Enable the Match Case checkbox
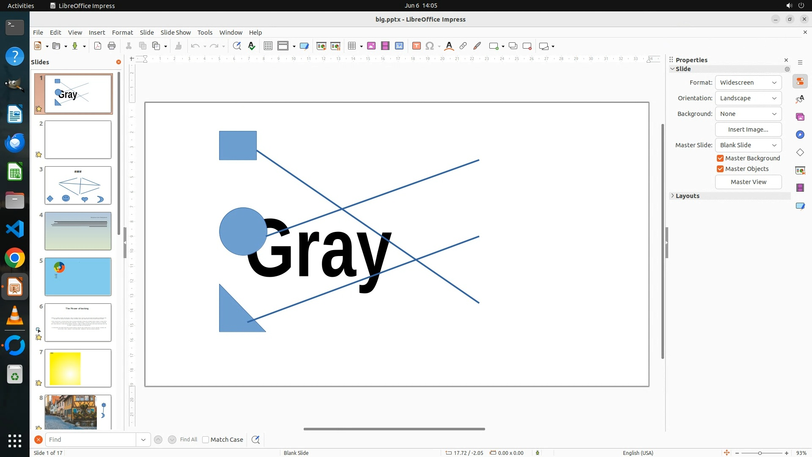 206,440
